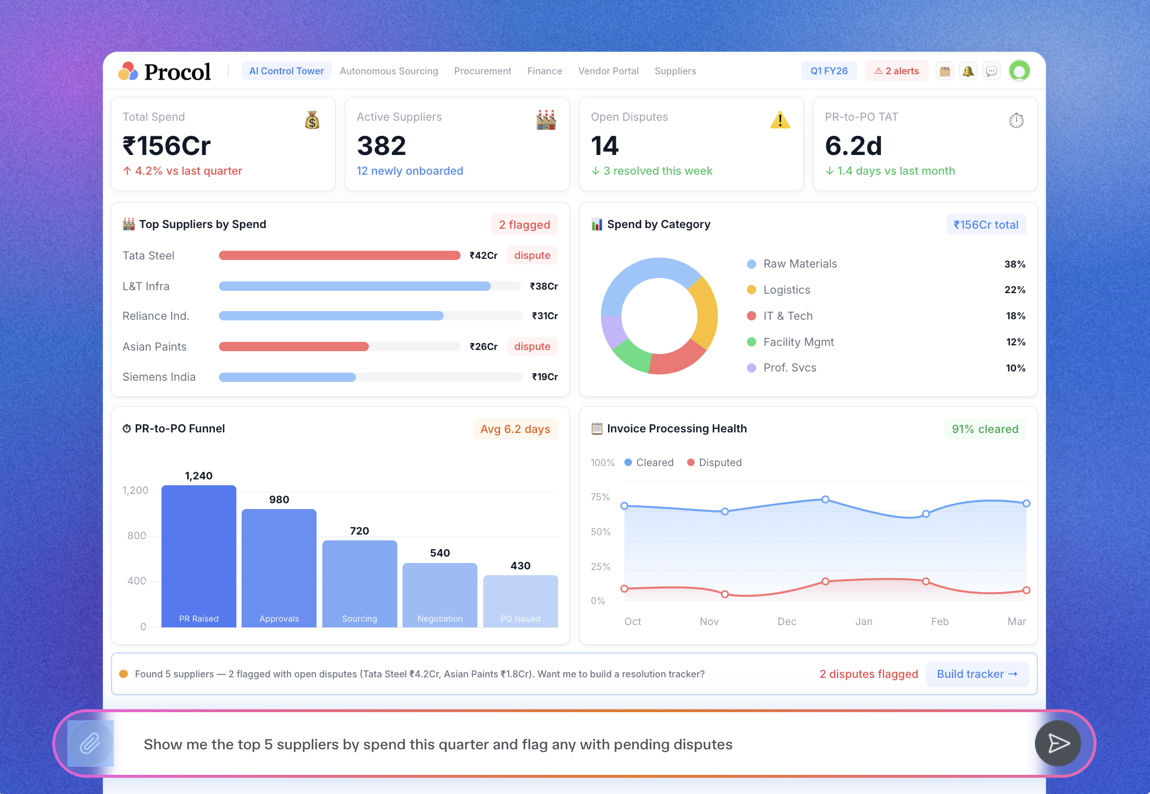Click the package box icon in header
The height and width of the screenshot is (794, 1150).
(945, 71)
